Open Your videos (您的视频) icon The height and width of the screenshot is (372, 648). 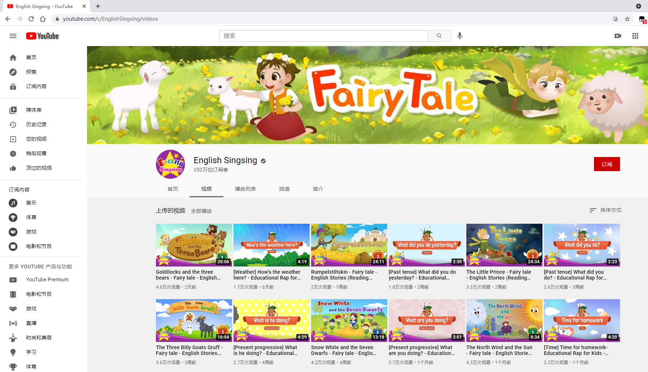point(13,139)
